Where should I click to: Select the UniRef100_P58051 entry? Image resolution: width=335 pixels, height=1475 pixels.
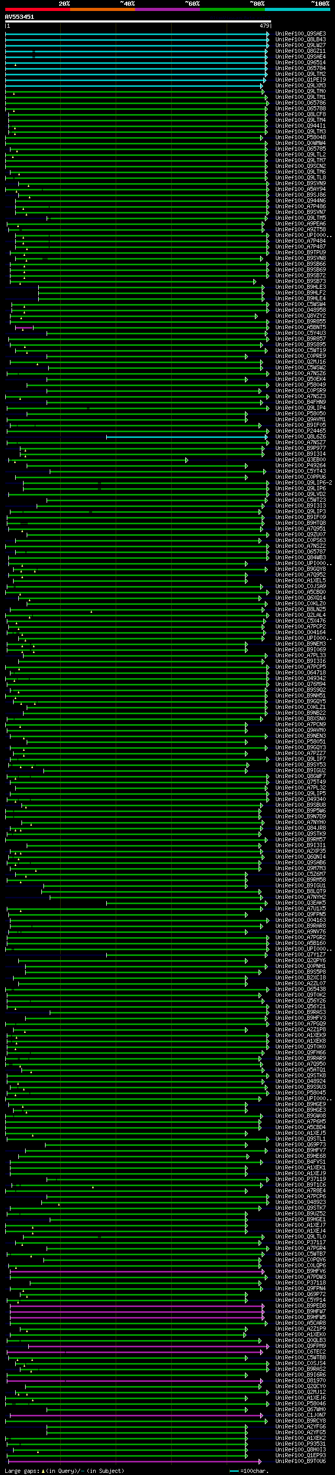click(300, 741)
